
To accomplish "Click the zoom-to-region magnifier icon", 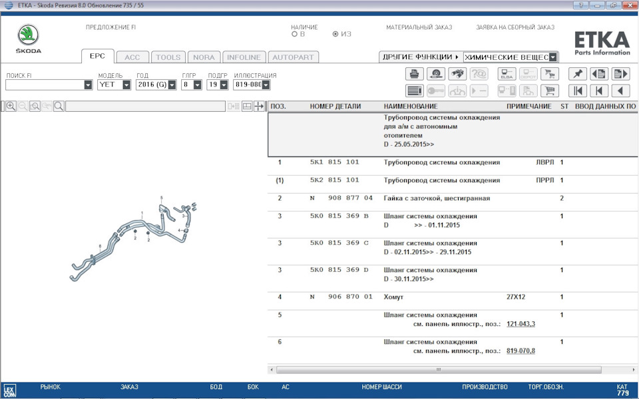I will pyautogui.click(x=35, y=106).
